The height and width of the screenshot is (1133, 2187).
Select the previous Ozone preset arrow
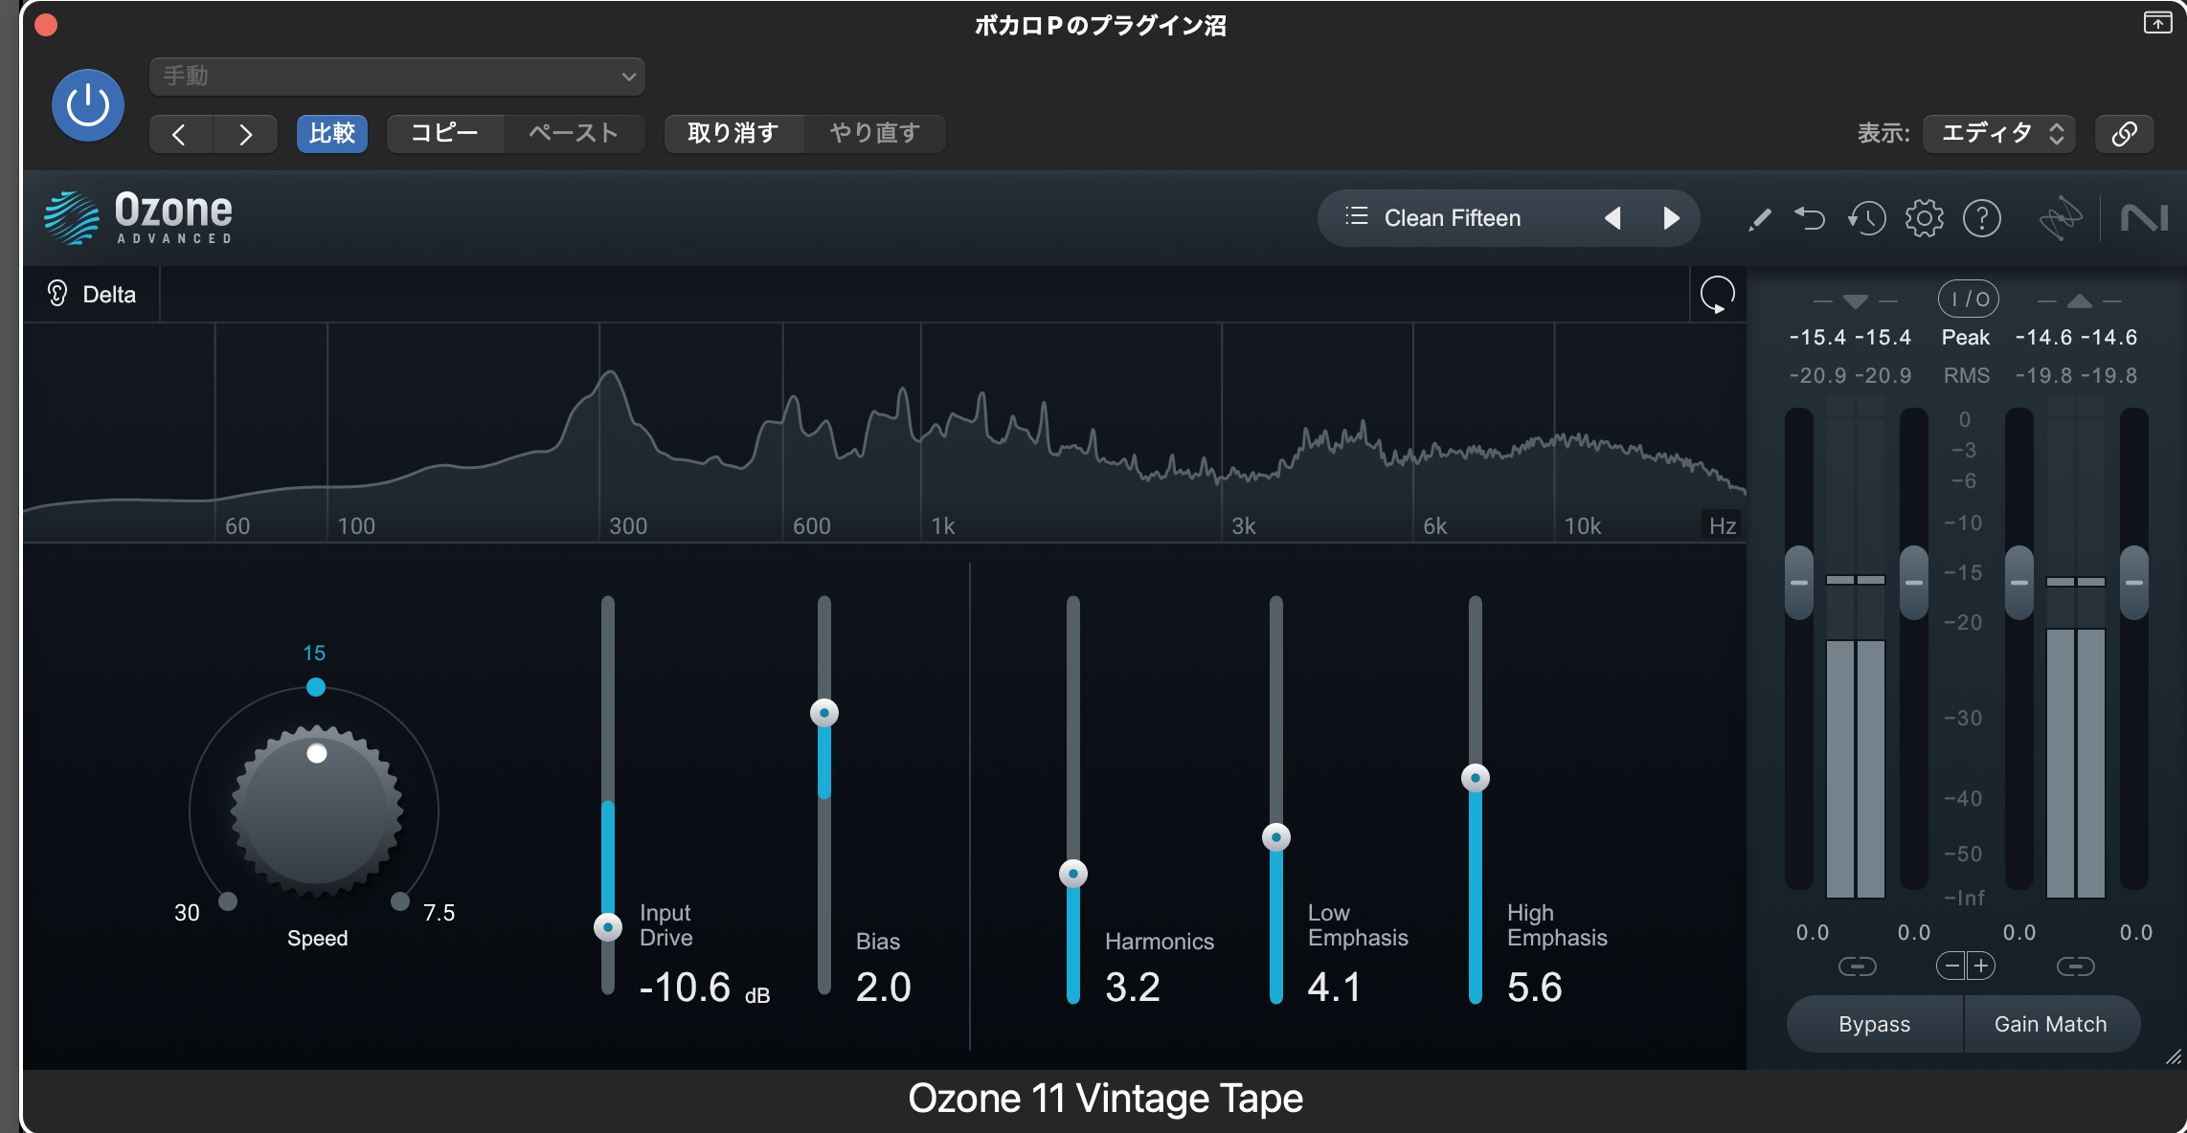[1612, 218]
